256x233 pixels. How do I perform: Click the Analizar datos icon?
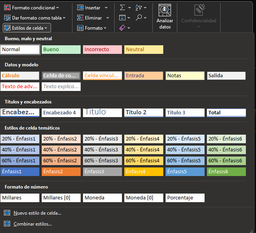tap(165, 10)
